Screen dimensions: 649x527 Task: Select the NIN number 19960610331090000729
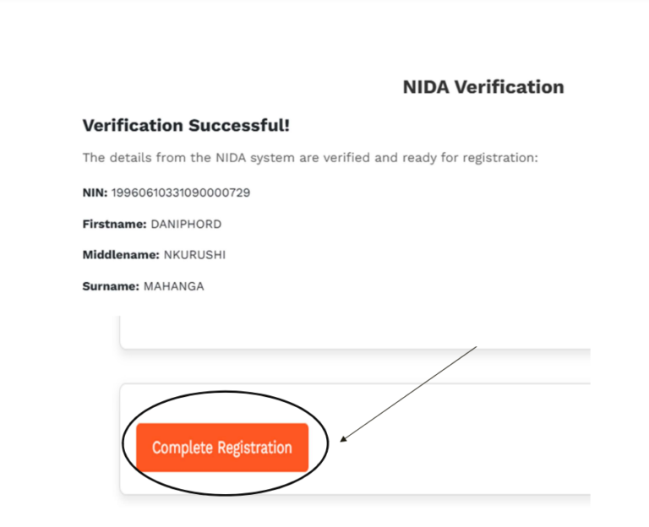point(180,193)
